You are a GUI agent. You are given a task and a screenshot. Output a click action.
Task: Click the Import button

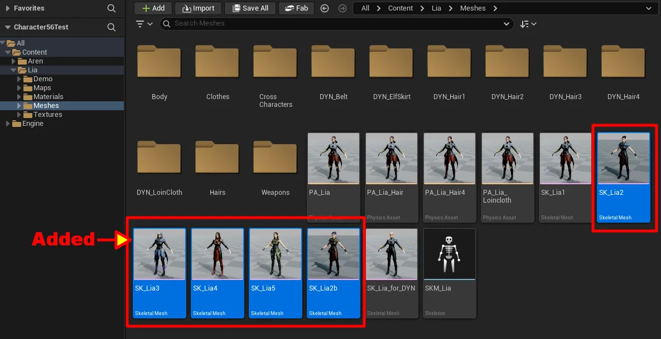click(x=198, y=8)
